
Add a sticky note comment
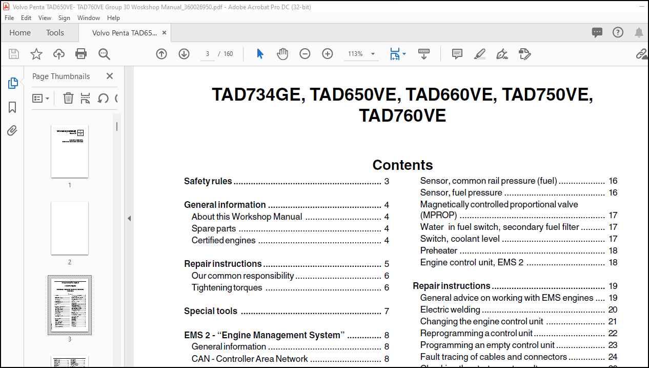pos(457,54)
